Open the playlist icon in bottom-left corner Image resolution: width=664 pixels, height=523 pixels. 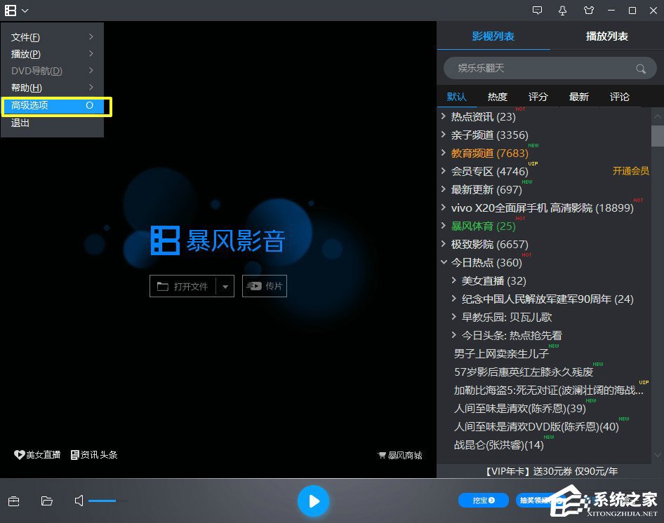tap(14, 501)
